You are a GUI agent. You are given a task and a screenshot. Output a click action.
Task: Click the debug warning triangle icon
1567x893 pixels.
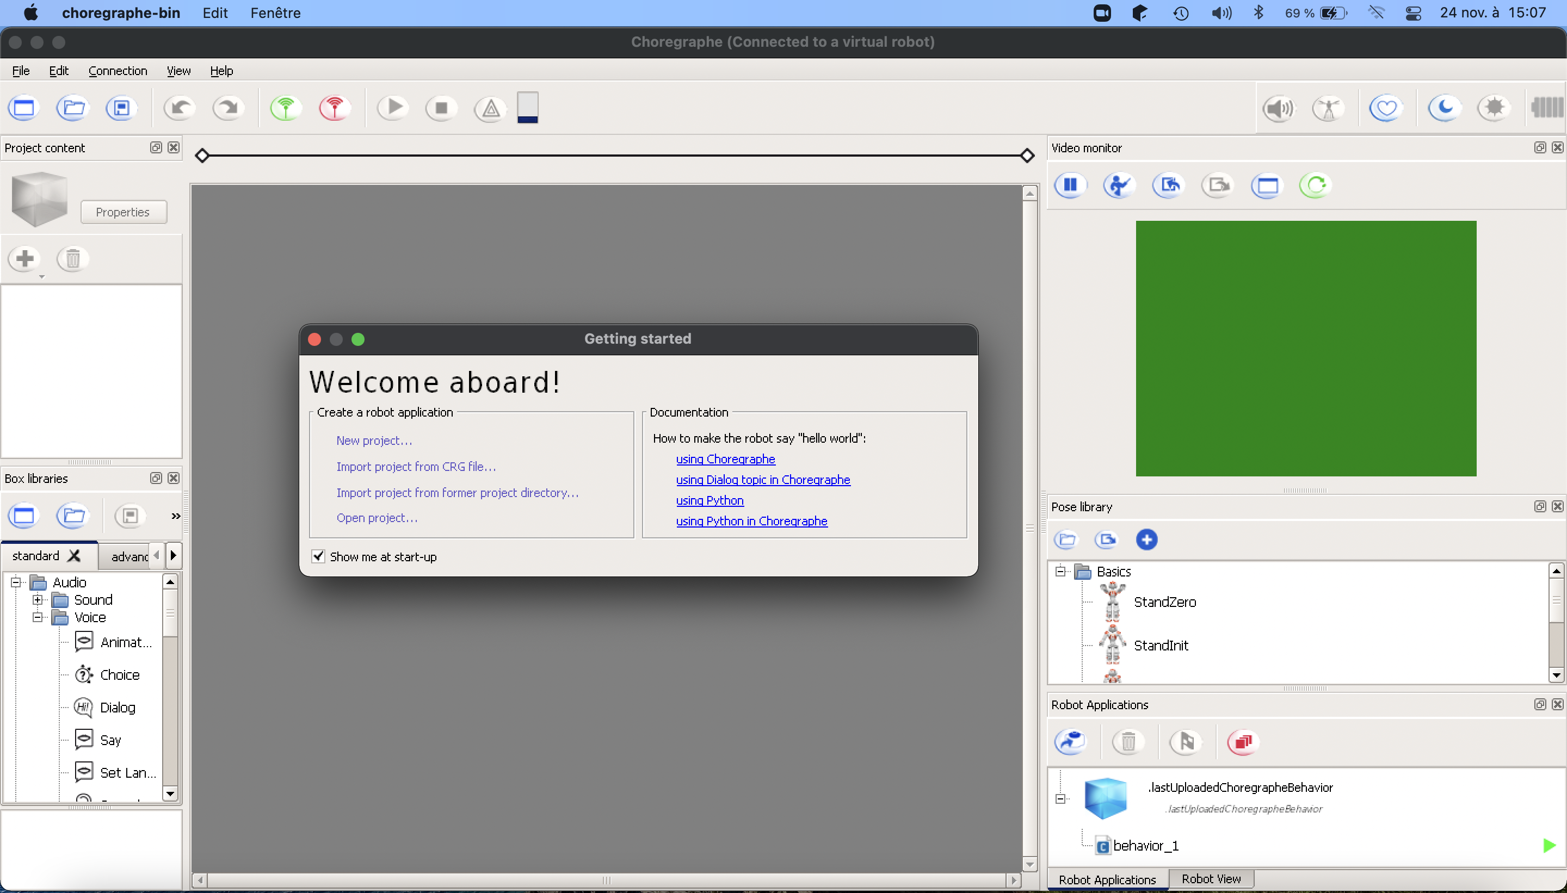click(490, 109)
